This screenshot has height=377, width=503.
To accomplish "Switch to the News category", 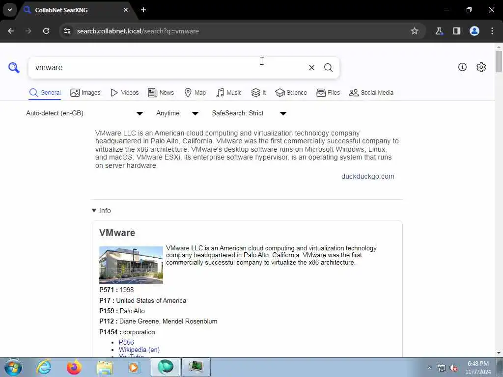I will [161, 93].
